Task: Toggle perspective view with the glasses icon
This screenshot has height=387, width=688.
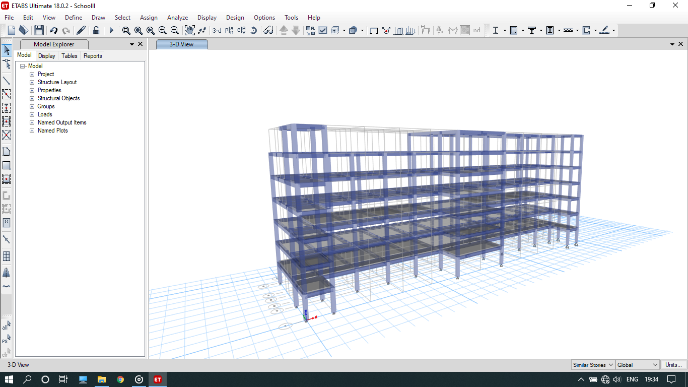Action: coord(268,30)
